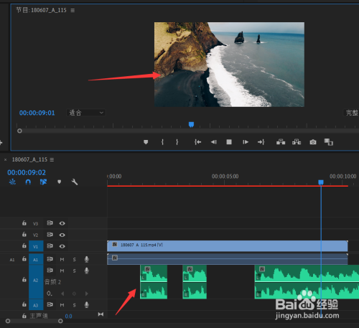Click program monitor zoom scrollbar handle
Screen dimensions: 359x328
(19, 131)
